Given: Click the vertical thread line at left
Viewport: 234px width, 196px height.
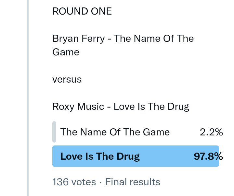Looking at the screenshot, I should pyautogui.click(x=28, y=97).
